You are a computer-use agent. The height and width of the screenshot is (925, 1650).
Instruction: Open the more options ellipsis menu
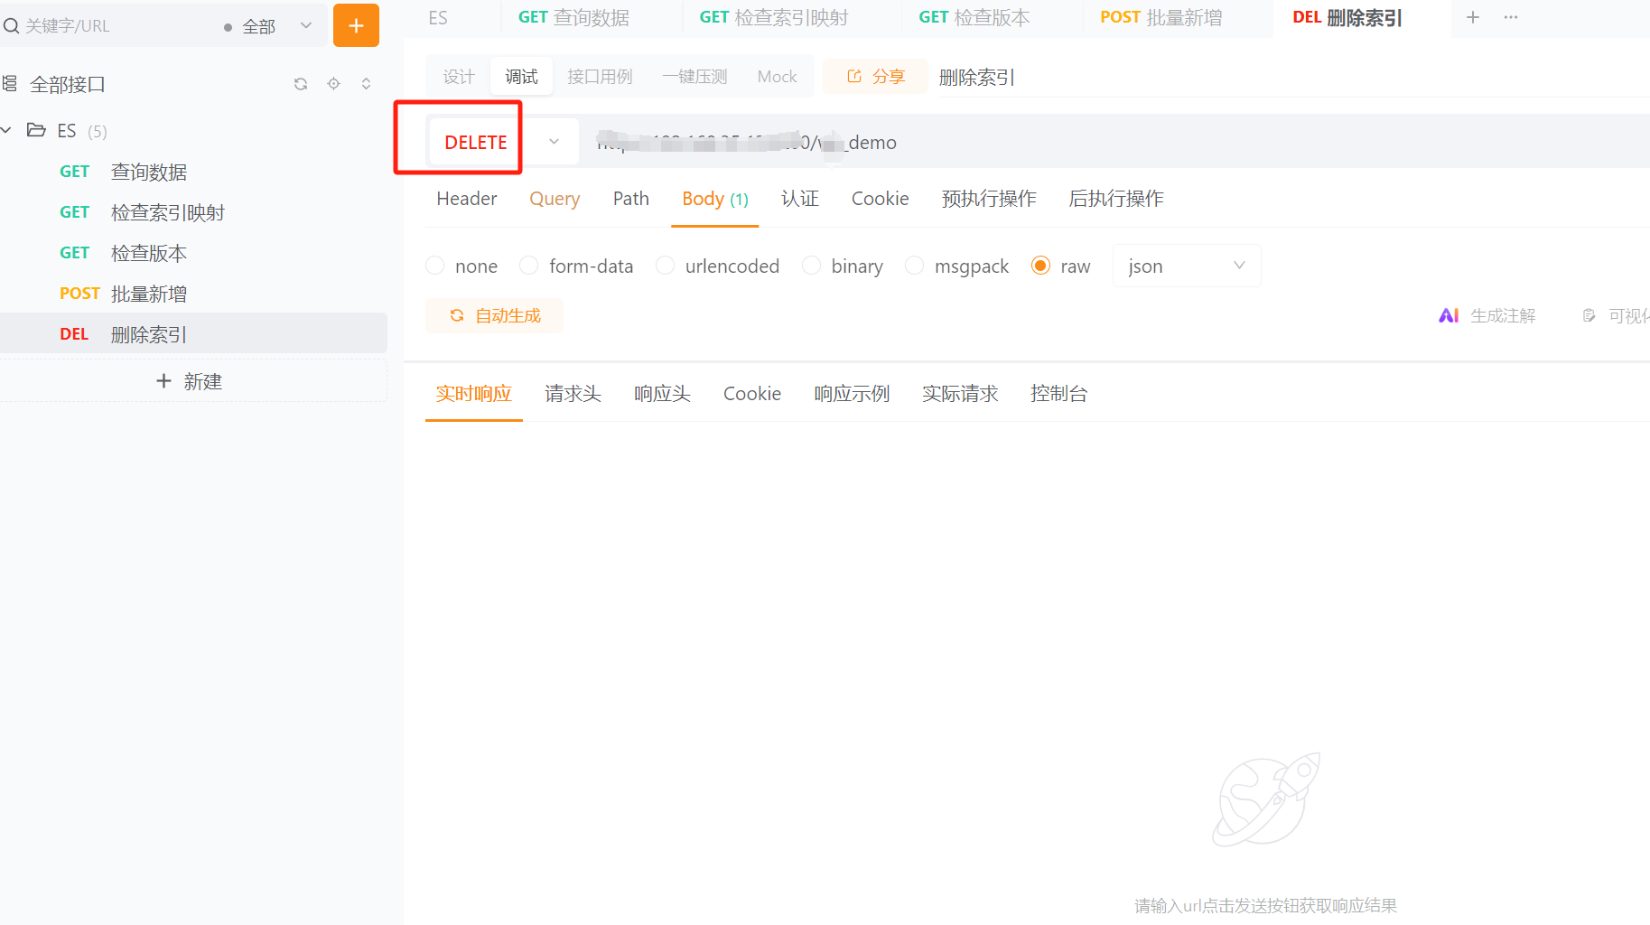click(1510, 17)
